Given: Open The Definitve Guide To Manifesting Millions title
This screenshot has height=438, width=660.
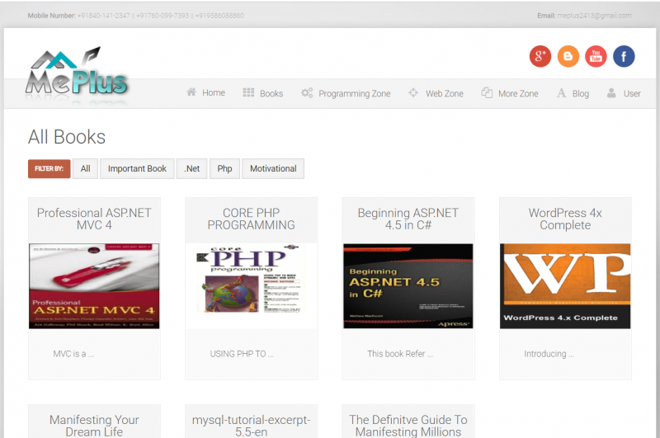Looking at the screenshot, I should (408, 426).
